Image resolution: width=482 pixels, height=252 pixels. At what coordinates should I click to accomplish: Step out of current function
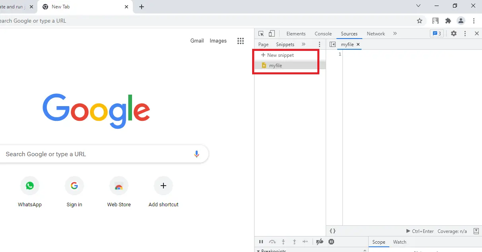294,242
